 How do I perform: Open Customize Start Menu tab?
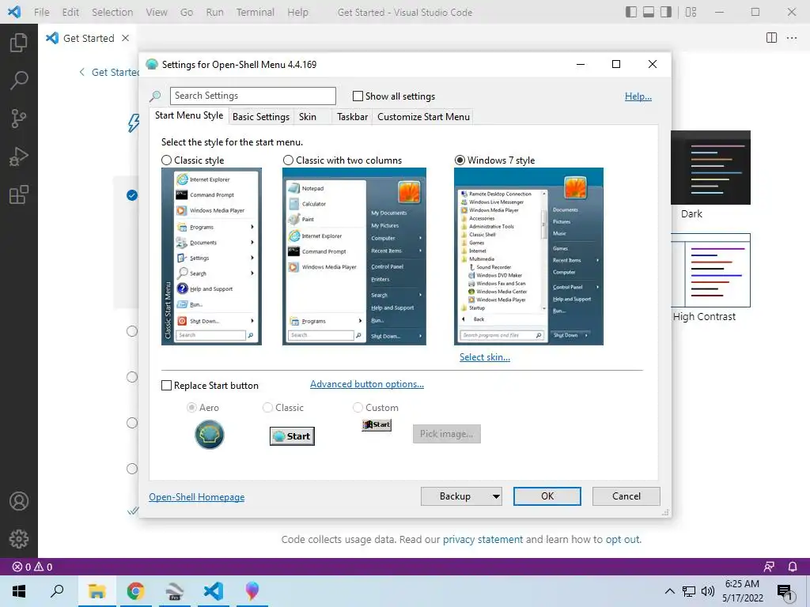point(424,117)
